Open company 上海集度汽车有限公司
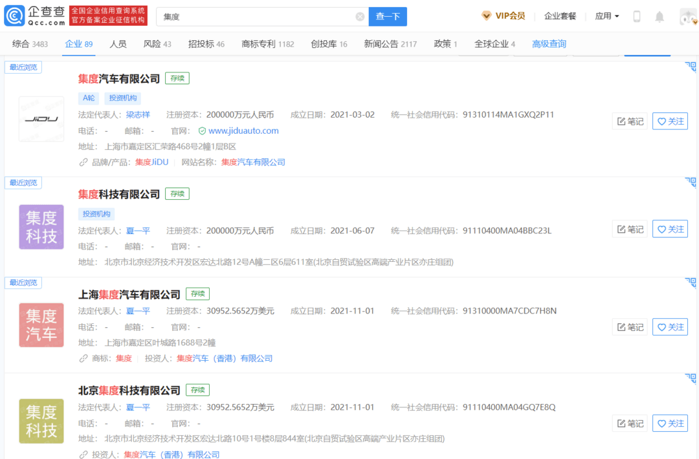The width and height of the screenshot is (699, 459). click(x=129, y=294)
